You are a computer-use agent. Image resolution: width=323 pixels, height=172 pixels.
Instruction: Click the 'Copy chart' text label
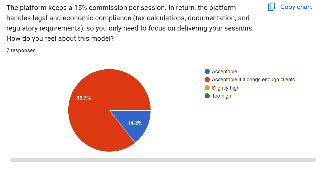(x=296, y=7)
